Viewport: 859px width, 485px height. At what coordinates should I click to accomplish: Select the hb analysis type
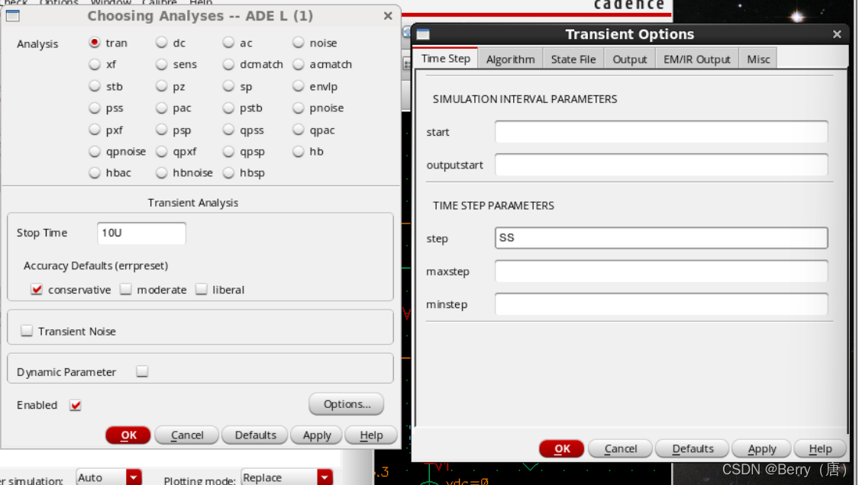point(299,151)
